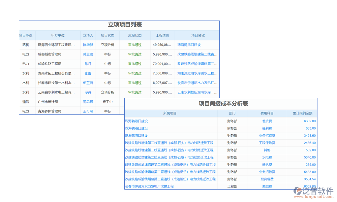
Task: Click the 累计报销金额 column header
Action: (302, 113)
